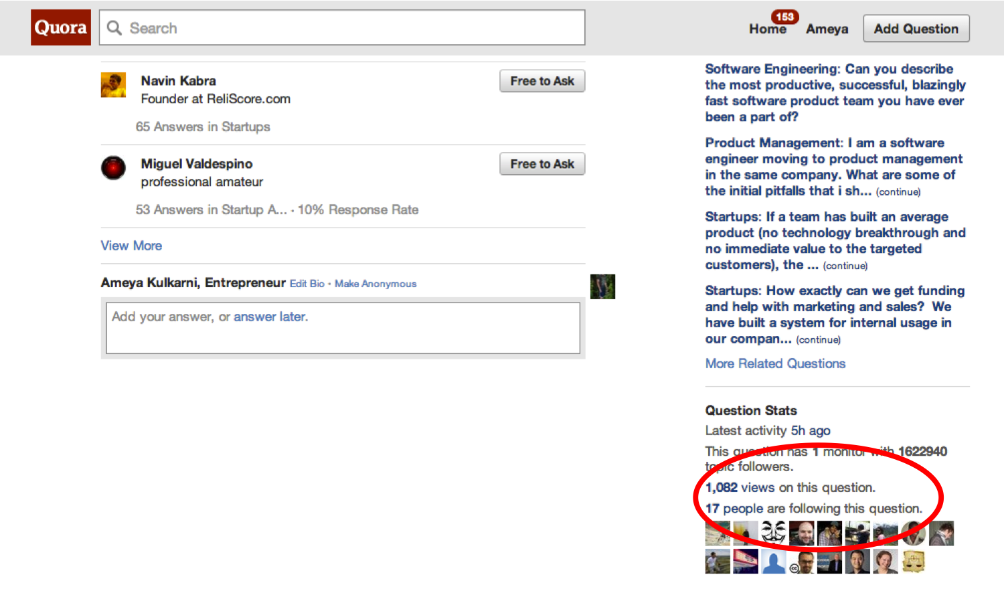Click the Edit Bio link
This screenshot has width=1004, height=595.
307,284
